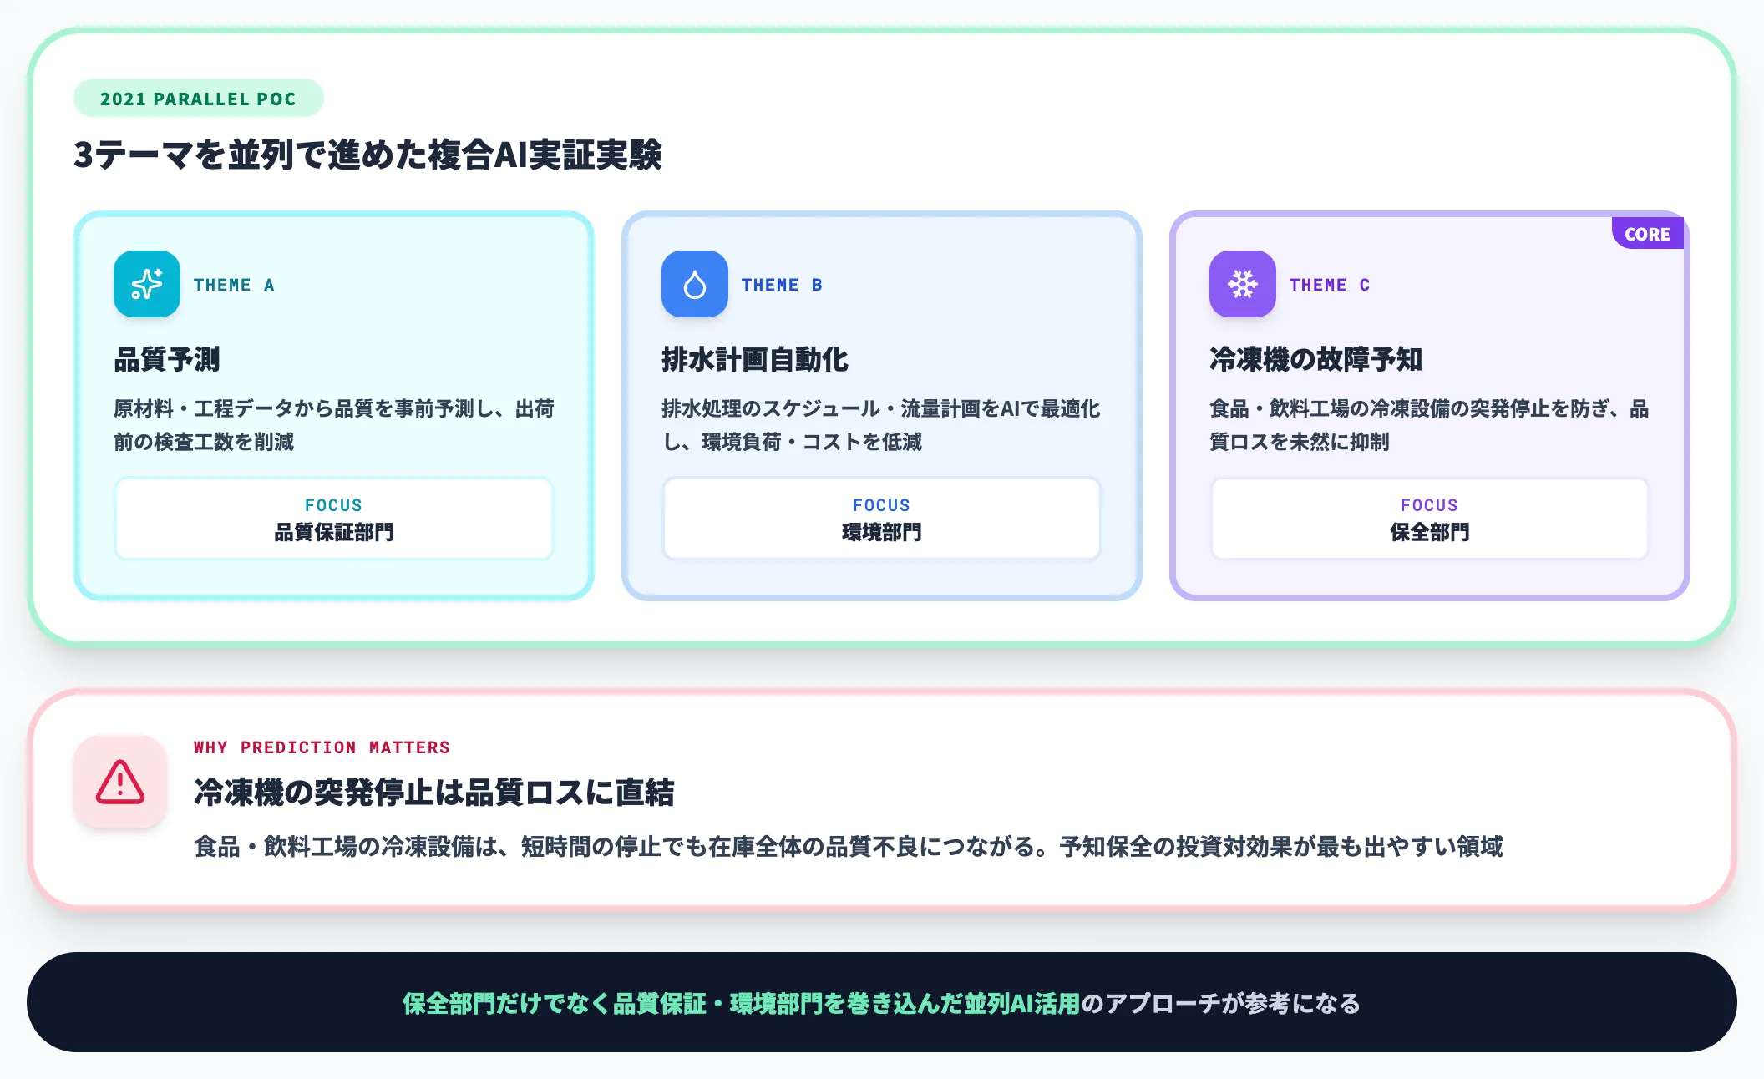
Task: Select the 環境部門 focus box
Action: coord(881,519)
